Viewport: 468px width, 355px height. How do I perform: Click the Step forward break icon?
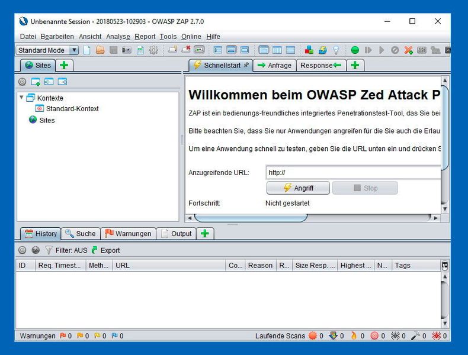pyautogui.click(x=368, y=50)
